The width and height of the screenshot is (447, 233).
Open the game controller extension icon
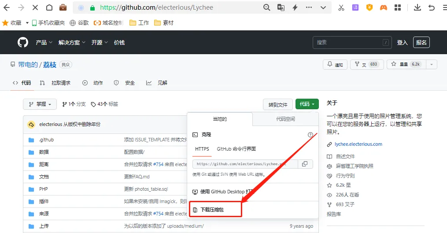point(384,7)
